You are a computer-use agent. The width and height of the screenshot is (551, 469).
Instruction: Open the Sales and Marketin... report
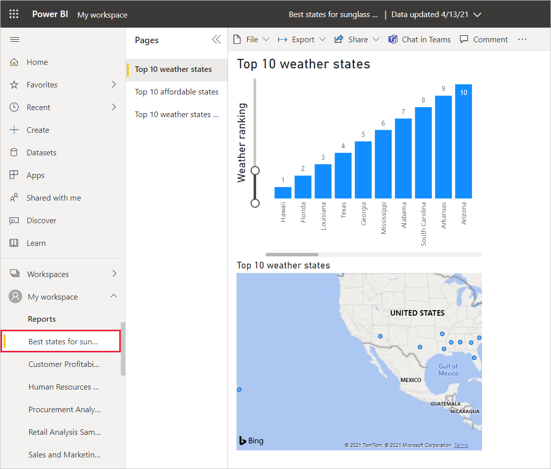64,454
